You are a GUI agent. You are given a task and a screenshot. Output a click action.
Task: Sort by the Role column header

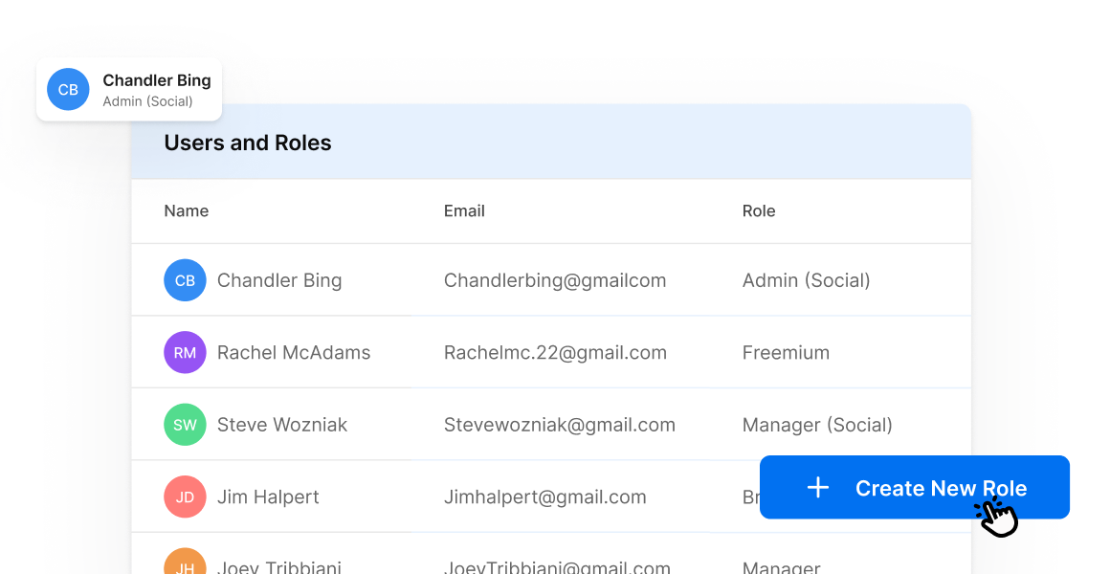tap(759, 210)
